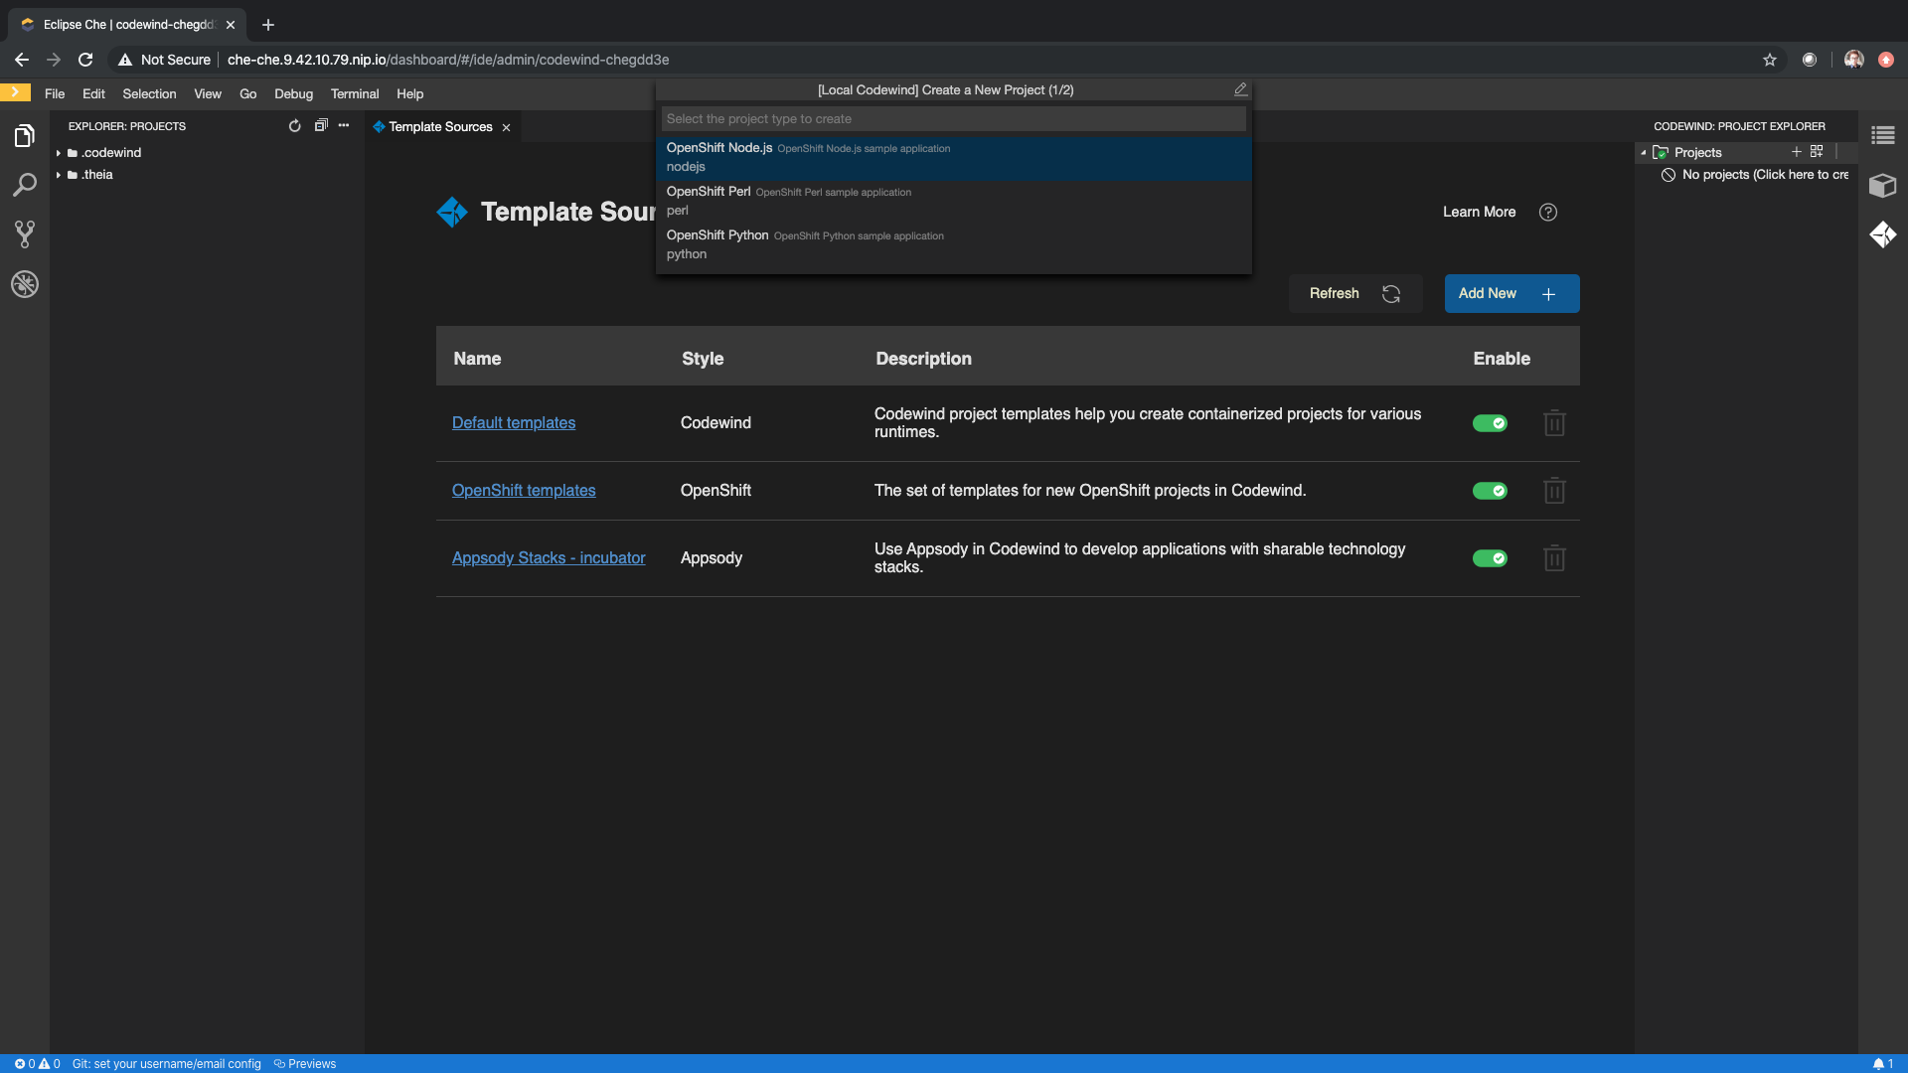Open the My Workspace cube panel

point(1882,186)
